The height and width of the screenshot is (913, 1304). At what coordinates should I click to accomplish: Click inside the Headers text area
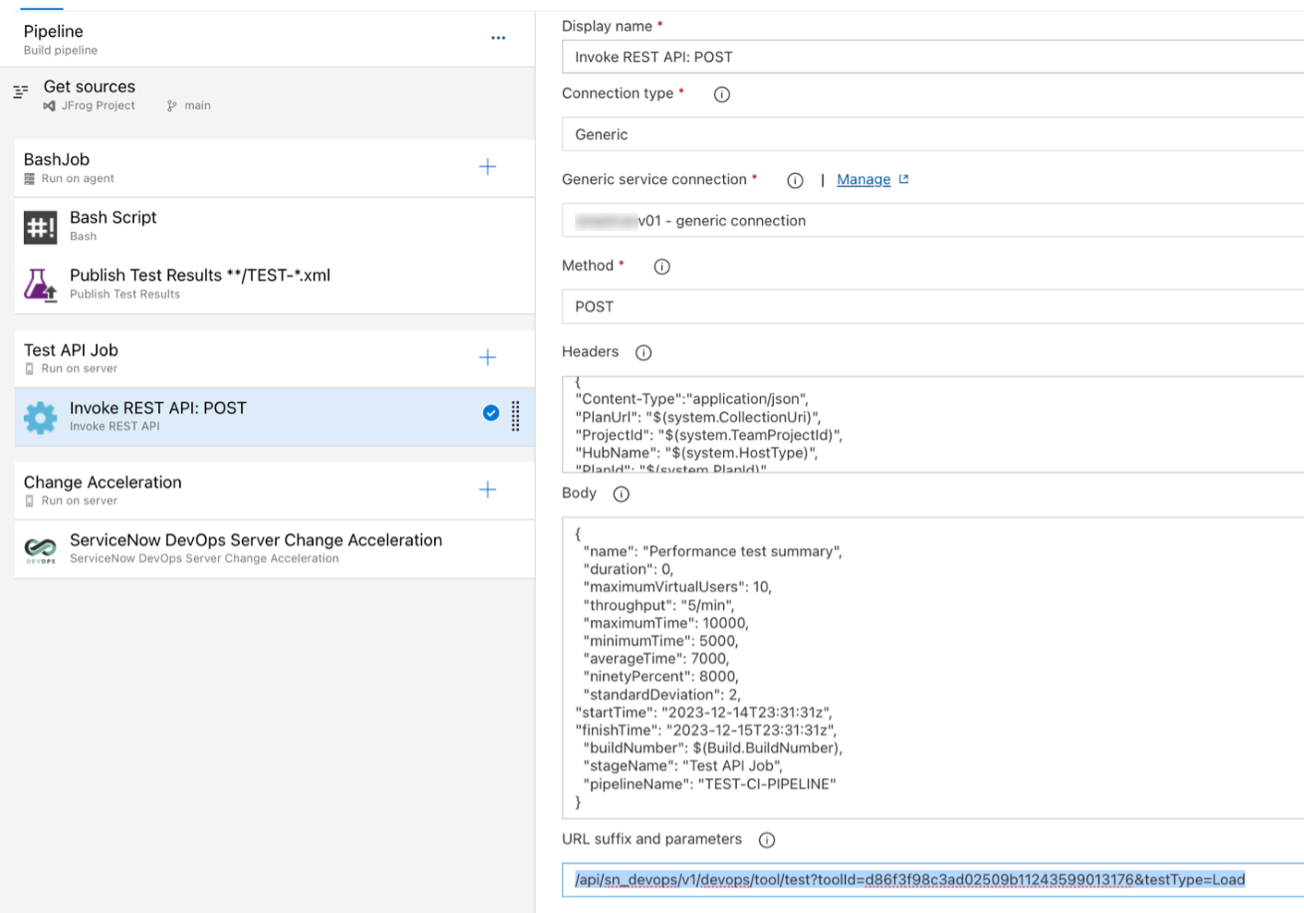[932, 424]
